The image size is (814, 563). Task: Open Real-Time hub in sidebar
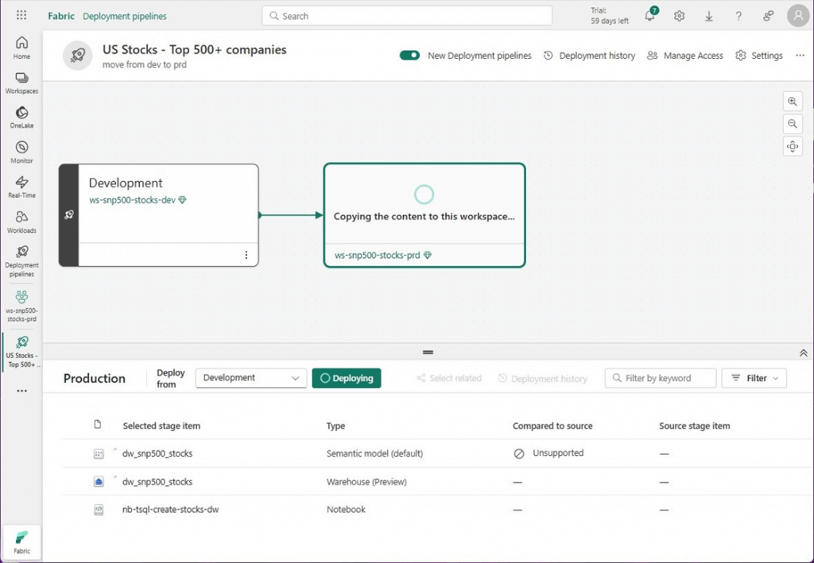(x=21, y=187)
